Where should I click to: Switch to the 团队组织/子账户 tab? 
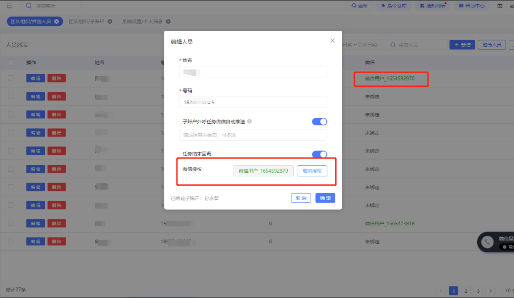[86, 22]
